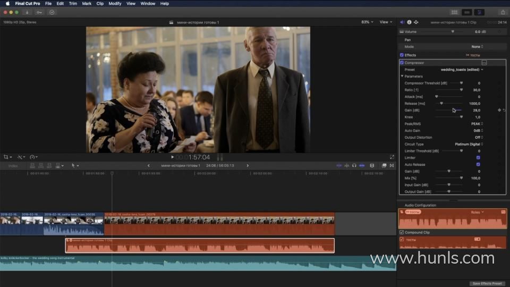Screen dimensions: 510x287
Task: Click connect clip to storyline icon
Action: (x=32, y=166)
